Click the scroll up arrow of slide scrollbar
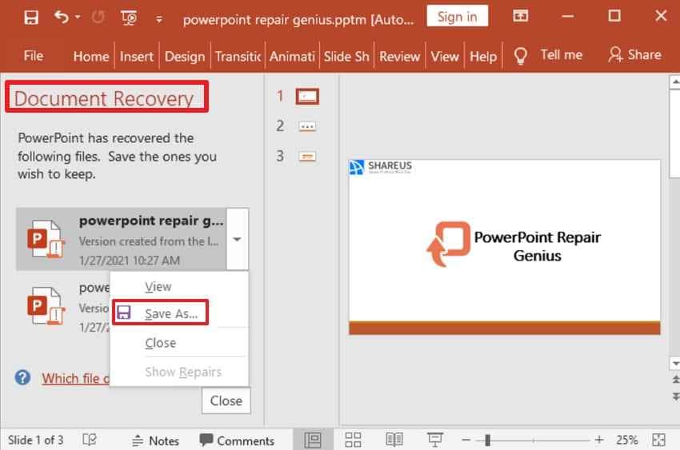This screenshot has width=680, height=450. tap(675, 82)
